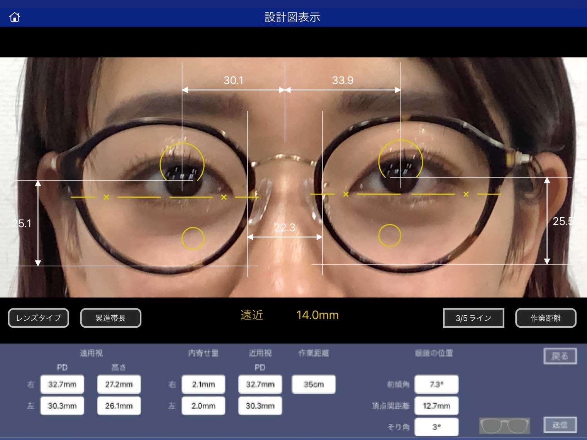This screenshot has width=587, height=440.
Task: Edit the 頂点間距離 12.7mm field
Action: (x=436, y=406)
